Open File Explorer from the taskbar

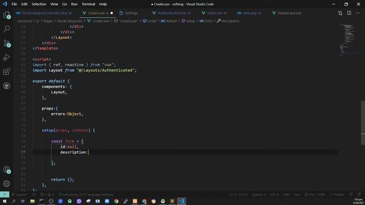pyautogui.click(x=33, y=201)
